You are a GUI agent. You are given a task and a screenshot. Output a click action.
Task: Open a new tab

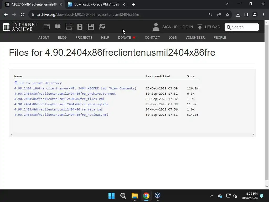pyautogui.click(x=134, y=4)
